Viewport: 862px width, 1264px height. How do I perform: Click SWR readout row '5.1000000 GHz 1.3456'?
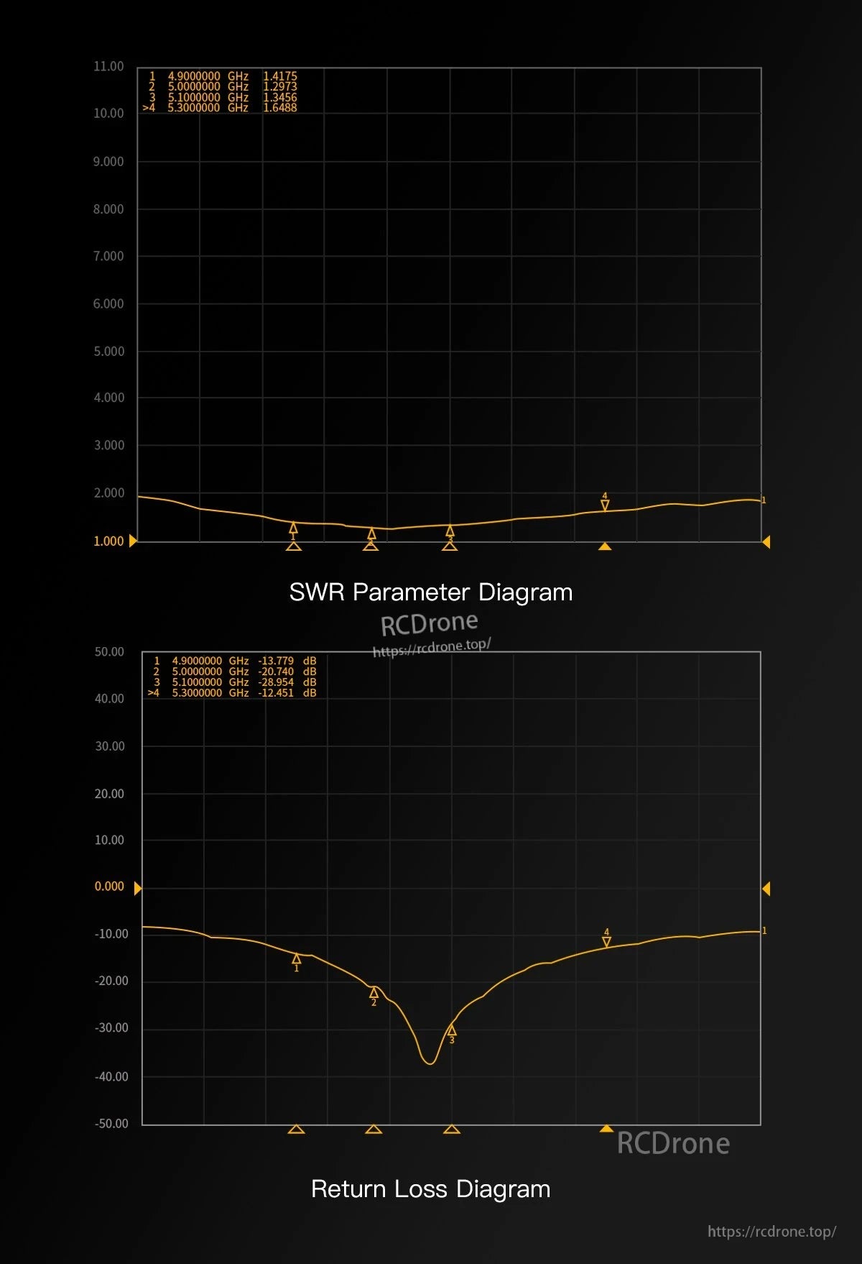tap(223, 97)
